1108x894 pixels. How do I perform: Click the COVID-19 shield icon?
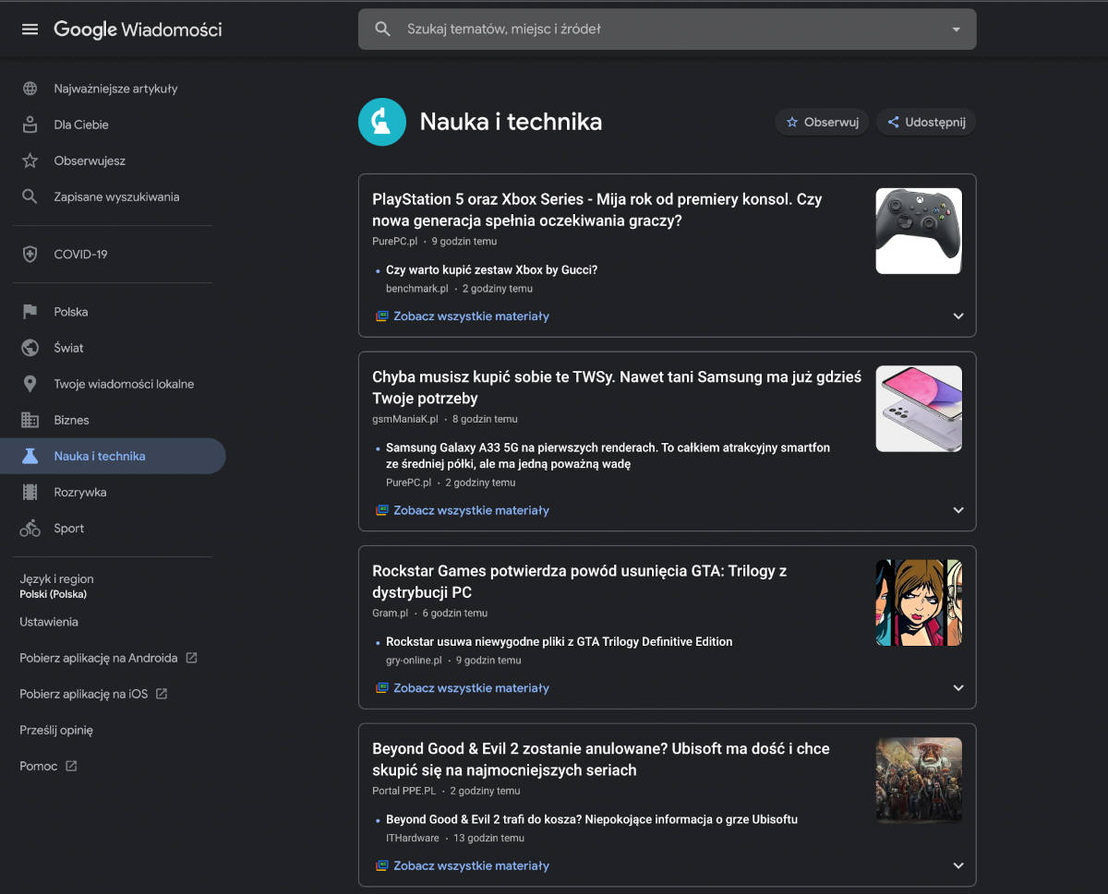click(x=30, y=254)
